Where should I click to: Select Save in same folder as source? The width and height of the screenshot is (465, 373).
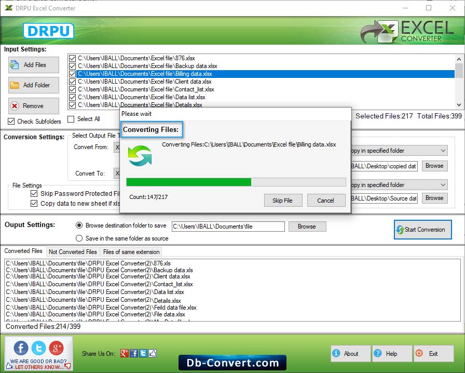pos(79,238)
